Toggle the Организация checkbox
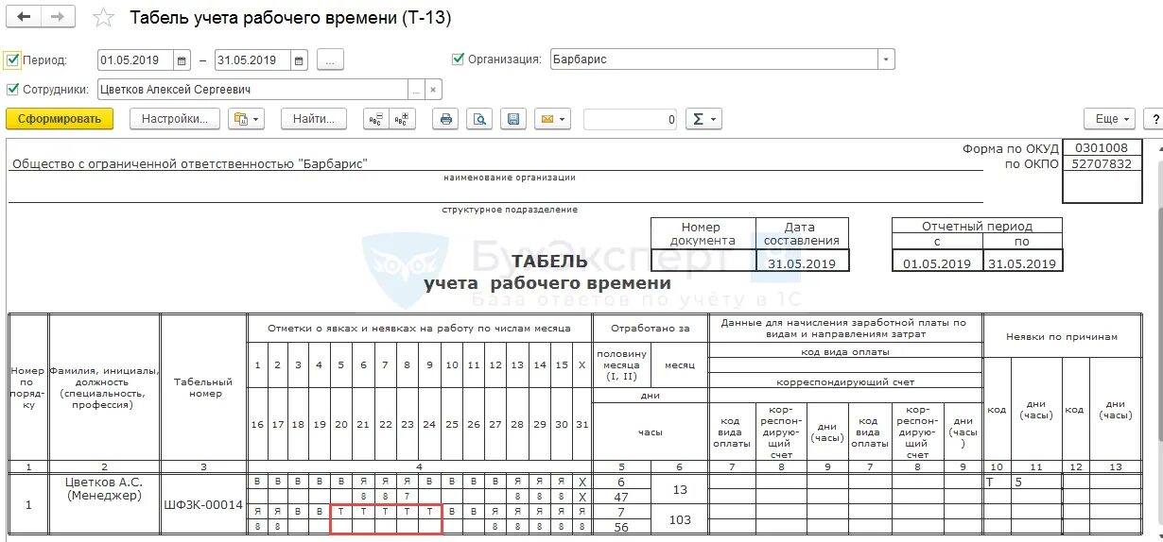This screenshot has width=1163, height=542. pos(459,59)
